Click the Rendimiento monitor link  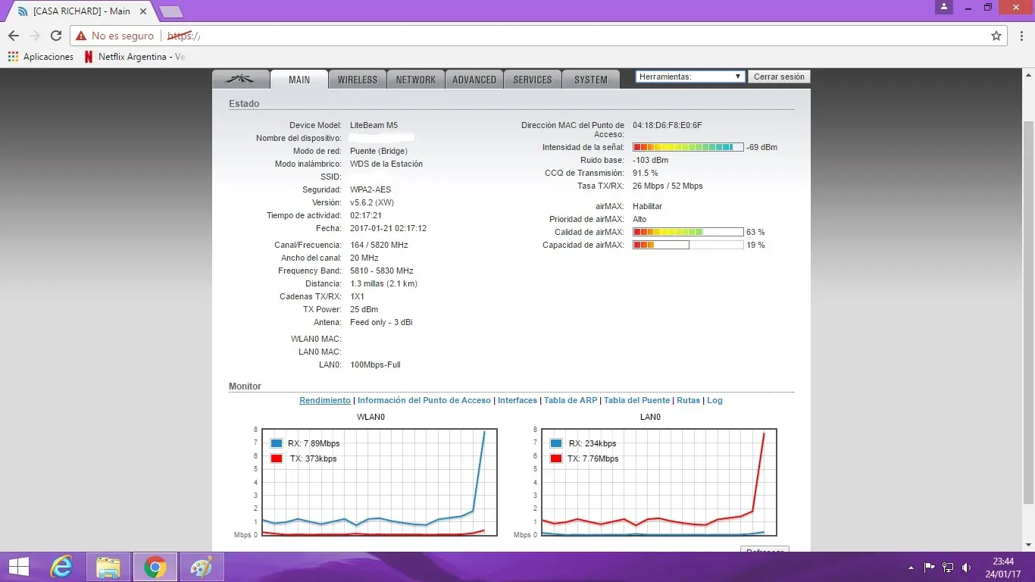click(325, 400)
